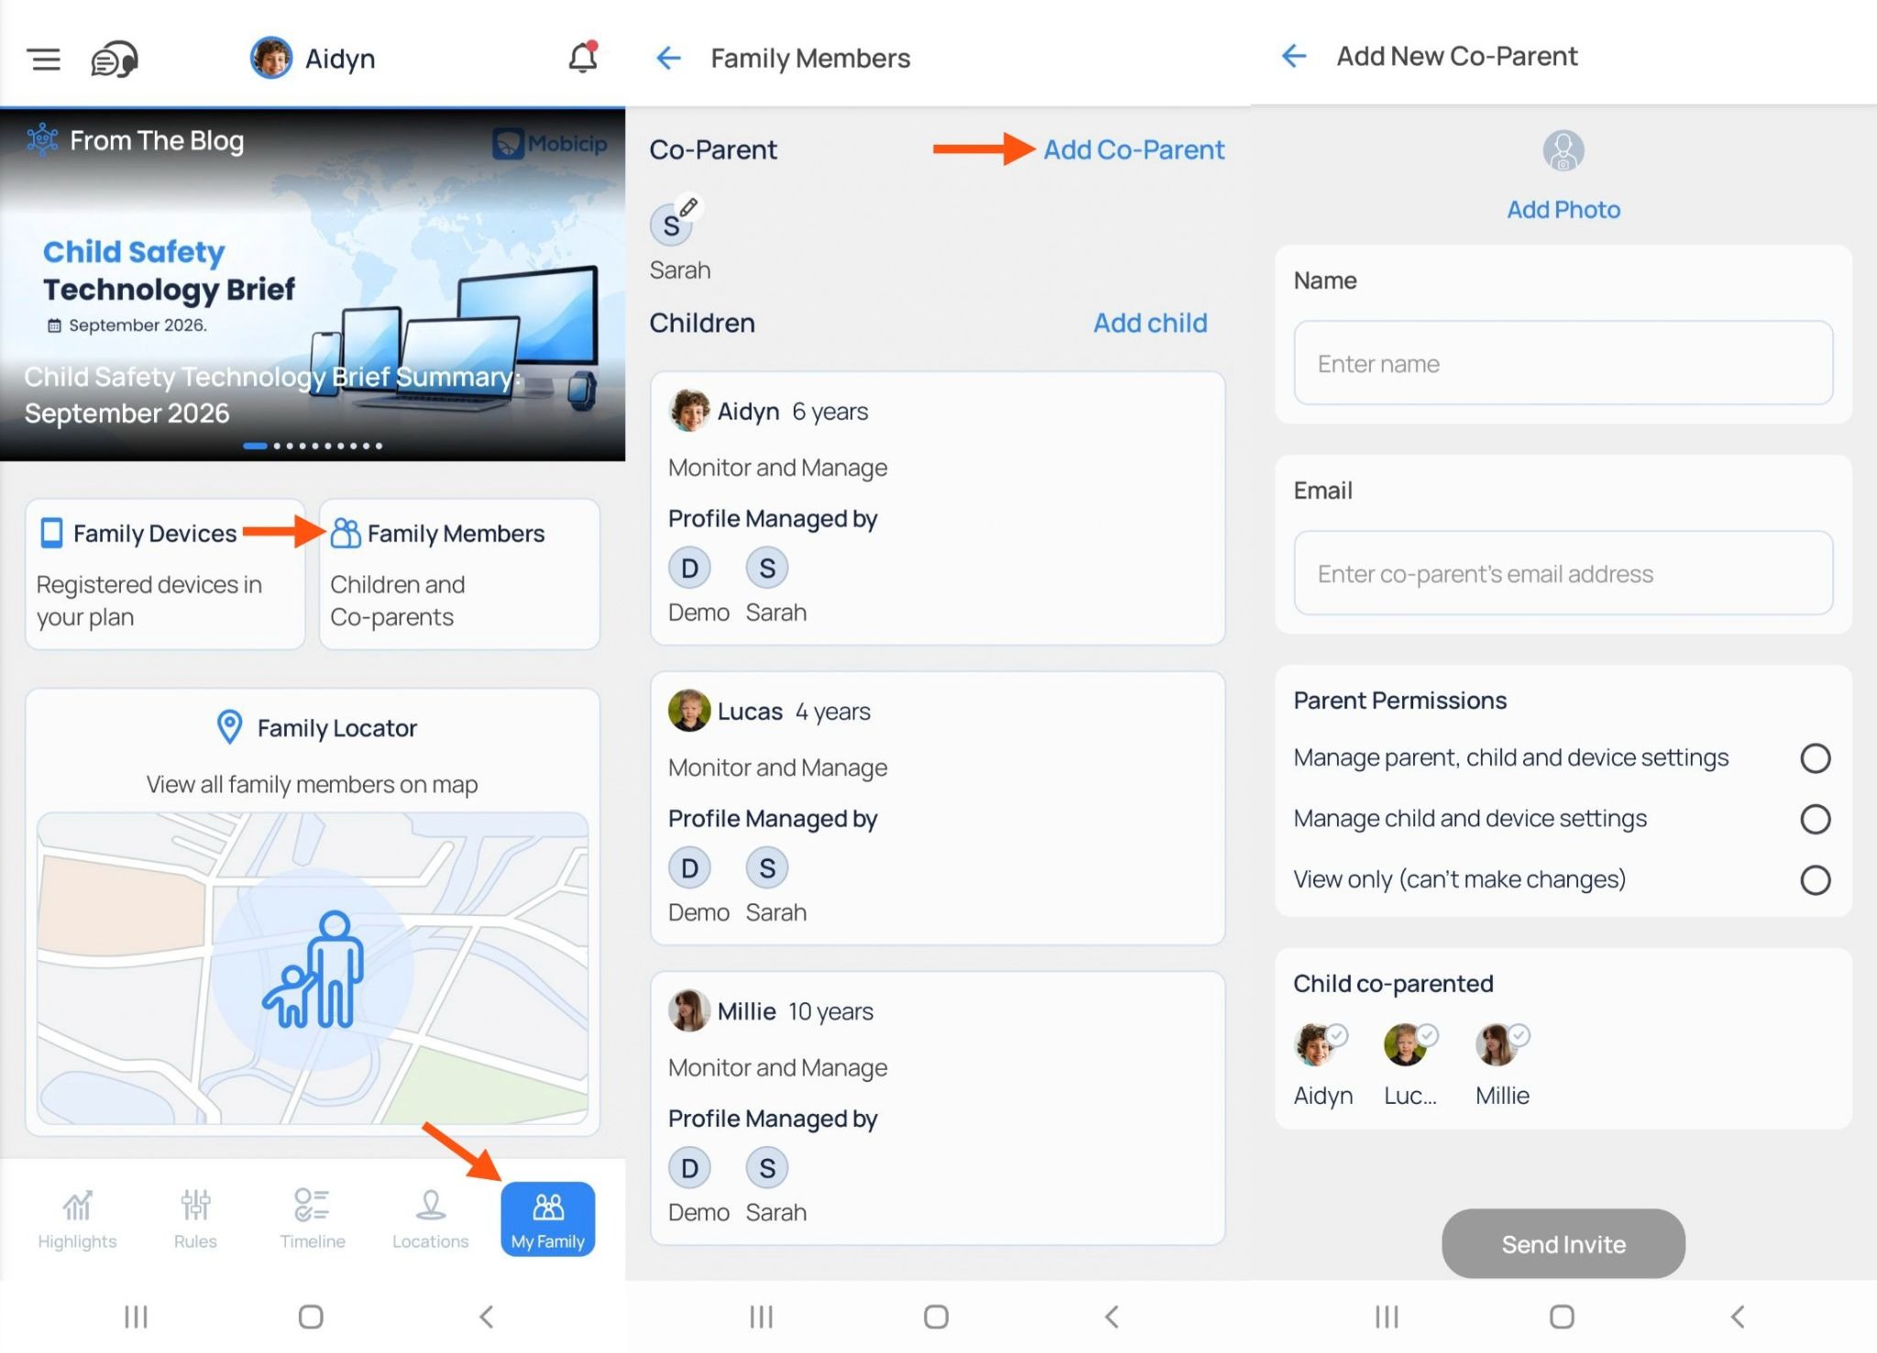Viewport: 1877px width, 1353px height.
Task: Tap the Add child link
Action: pyautogui.click(x=1150, y=322)
